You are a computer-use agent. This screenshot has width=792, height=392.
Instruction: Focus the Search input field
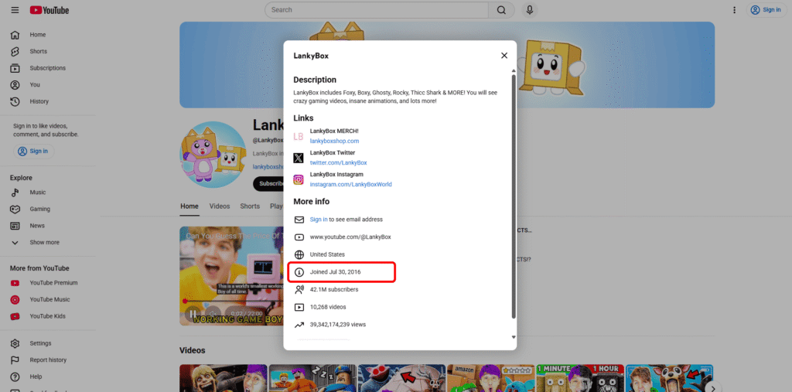point(377,10)
